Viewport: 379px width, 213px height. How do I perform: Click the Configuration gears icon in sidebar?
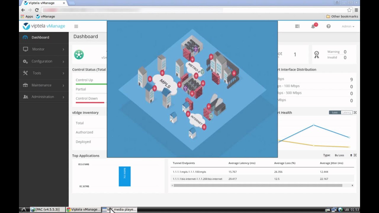25,61
